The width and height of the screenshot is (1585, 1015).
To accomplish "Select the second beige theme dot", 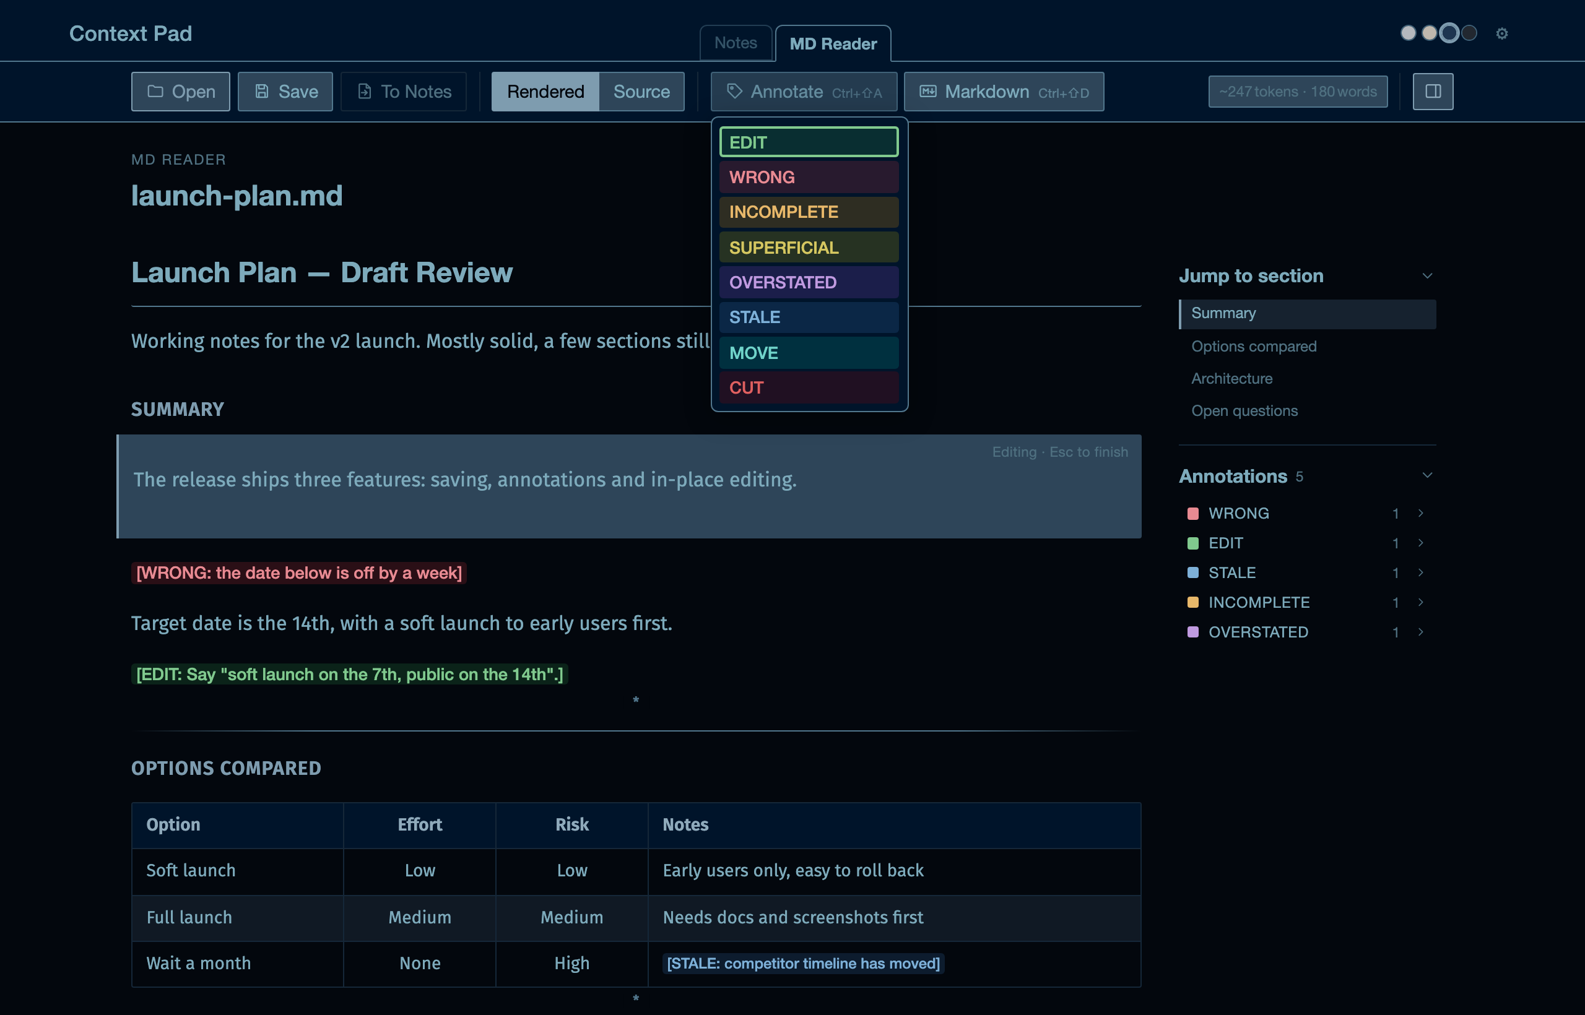I will tap(1429, 33).
